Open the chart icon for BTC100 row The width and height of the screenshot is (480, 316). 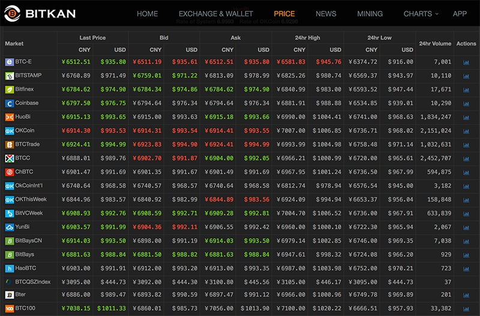[x=466, y=309]
